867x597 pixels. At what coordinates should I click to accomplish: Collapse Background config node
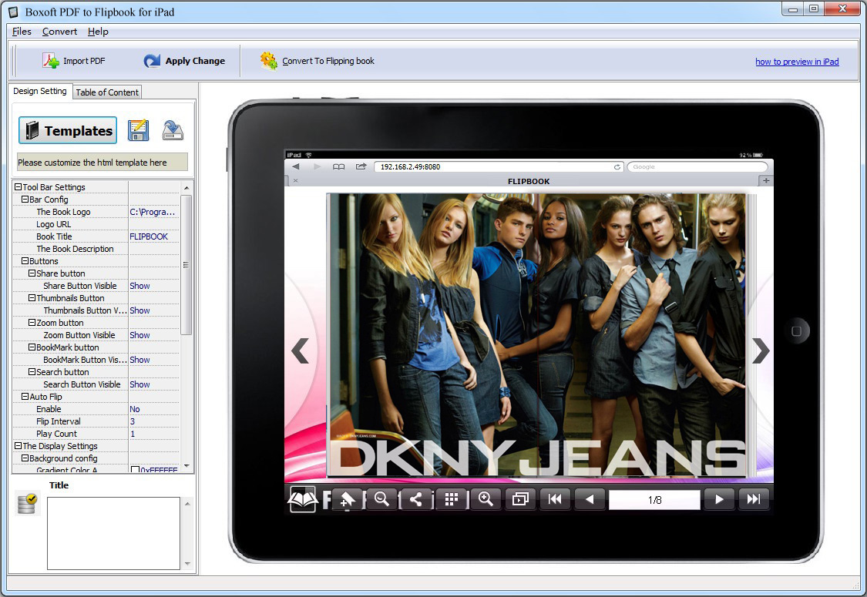pos(25,458)
